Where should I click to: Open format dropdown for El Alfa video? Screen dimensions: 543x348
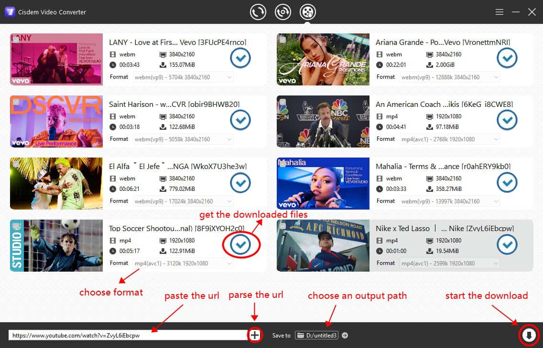[x=183, y=201]
